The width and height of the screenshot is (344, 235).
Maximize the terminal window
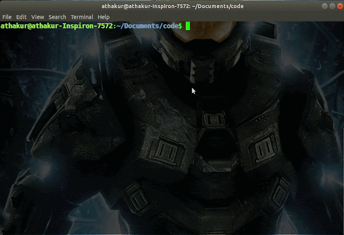coord(332,6)
